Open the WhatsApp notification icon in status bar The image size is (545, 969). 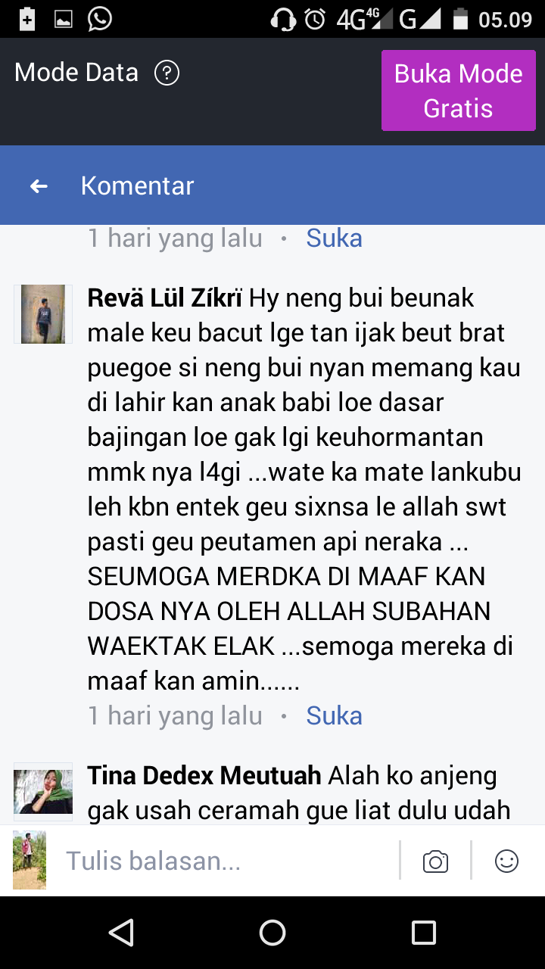pyautogui.click(x=99, y=19)
